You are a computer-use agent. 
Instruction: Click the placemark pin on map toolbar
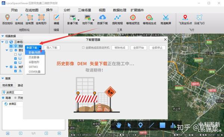[140, 125]
